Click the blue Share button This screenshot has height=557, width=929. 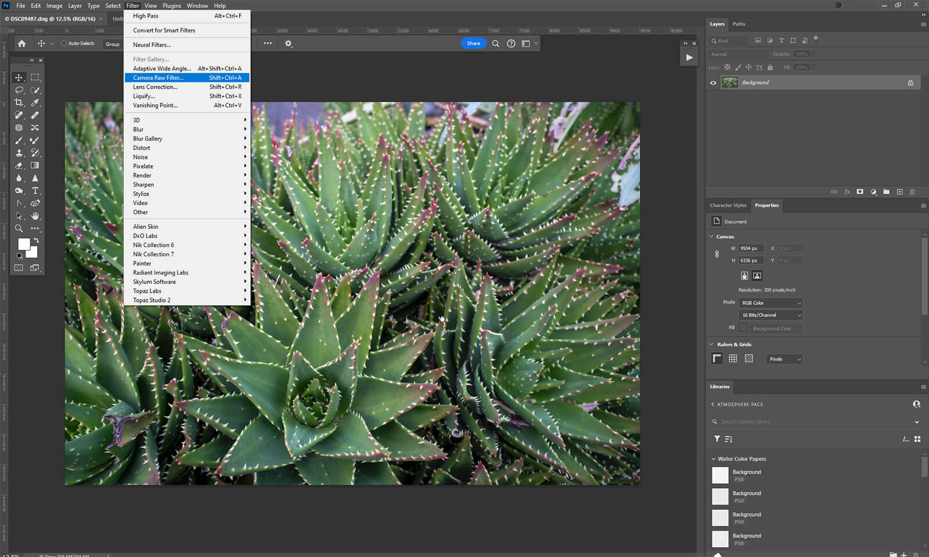473,43
